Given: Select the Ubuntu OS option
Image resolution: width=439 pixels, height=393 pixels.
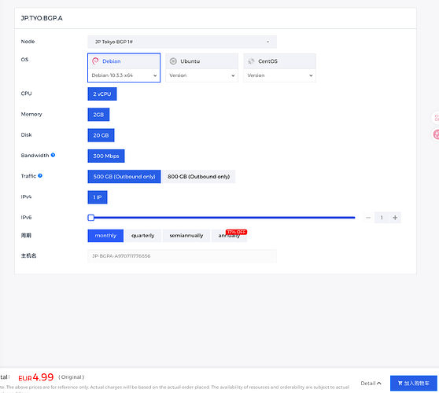Looking at the screenshot, I should [x=201, y=61].
